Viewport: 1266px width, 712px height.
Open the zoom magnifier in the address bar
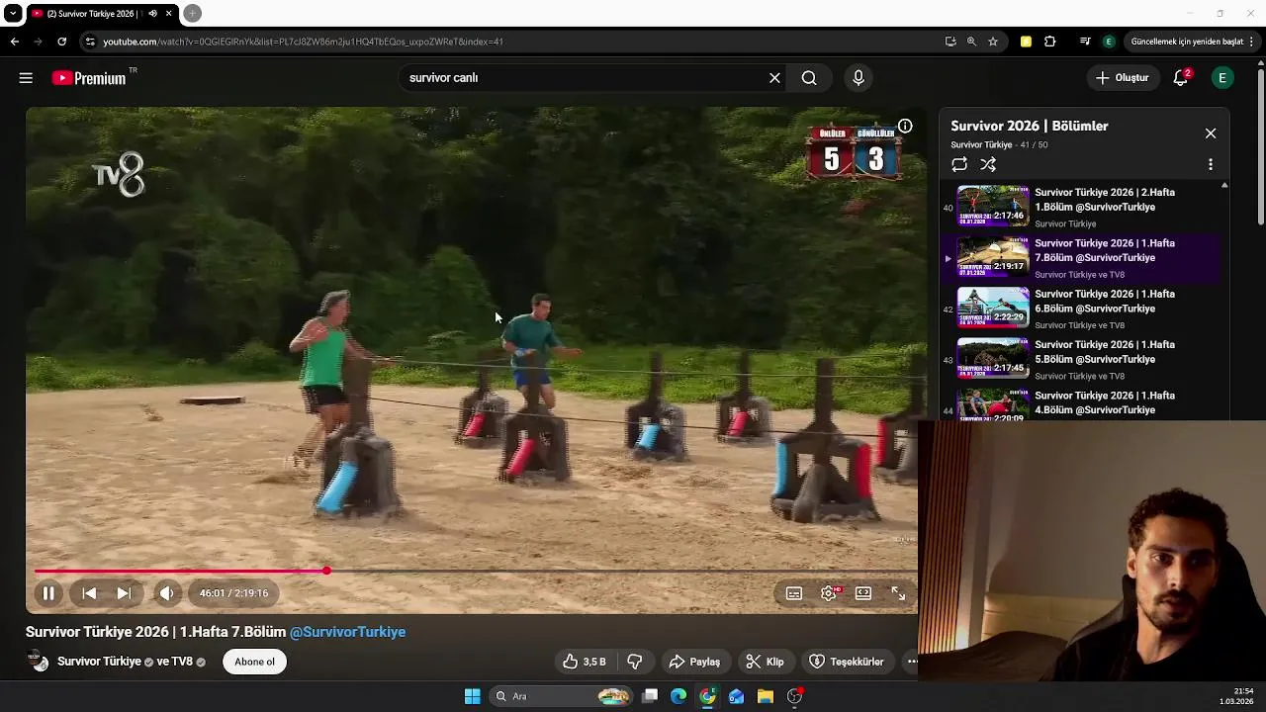click(971, 42)
